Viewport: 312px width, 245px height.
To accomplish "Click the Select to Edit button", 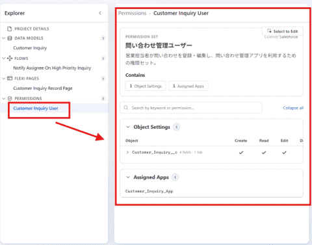I will click(283, 31).
